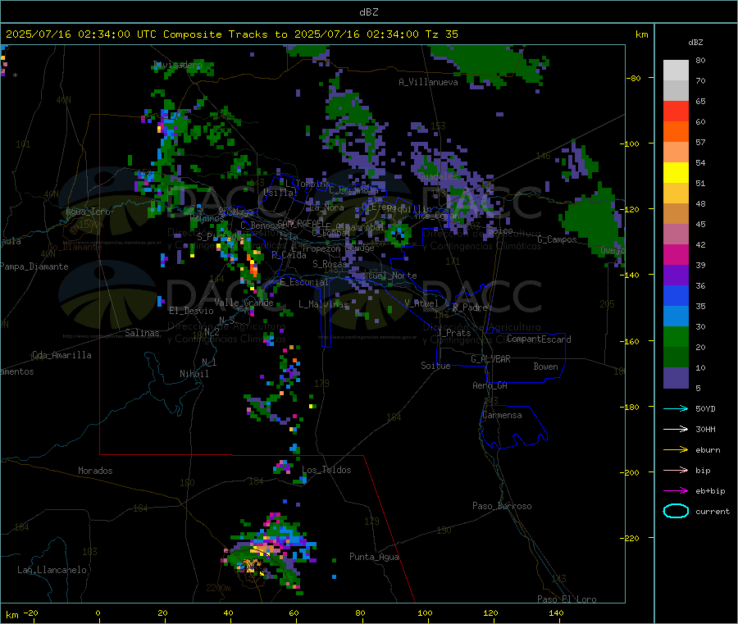
Task: Click the legend value '57'
Action: 700,142
